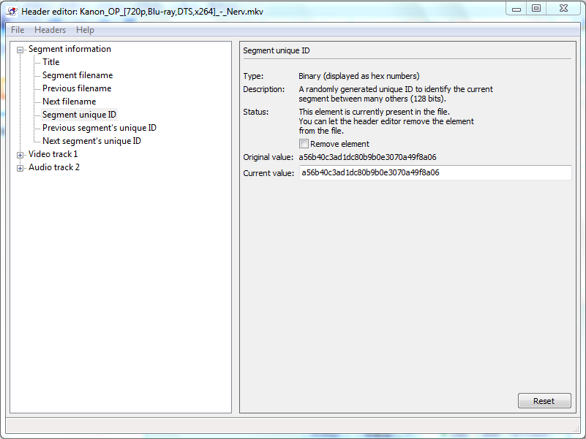This screenshot has height=439, width=586.
Task: Select Previous filename tree item
Action: pos(77,88)
